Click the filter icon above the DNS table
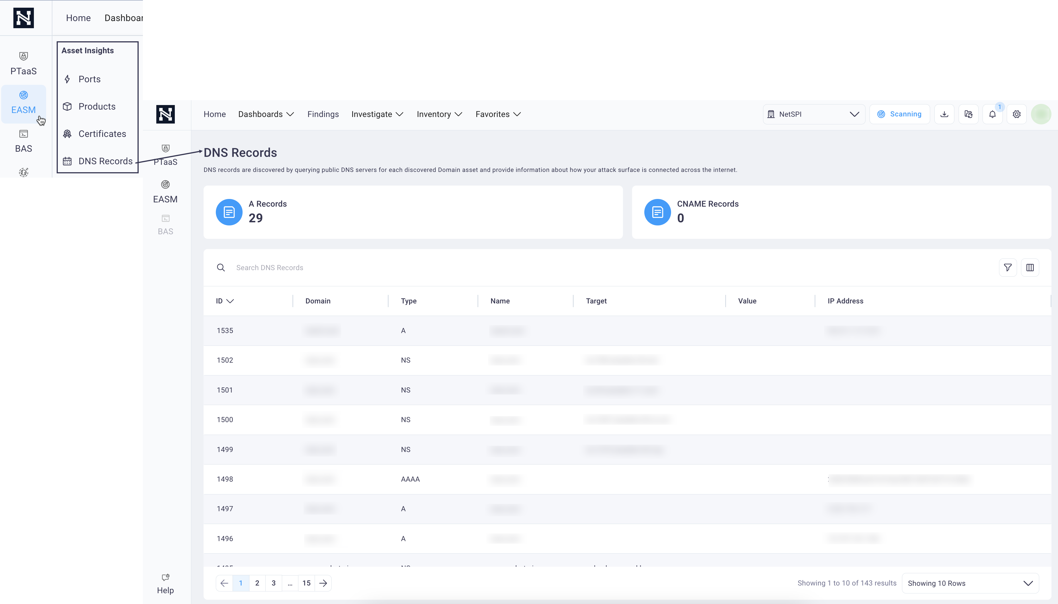1058x604 pixels. (x=1008, y=268)
